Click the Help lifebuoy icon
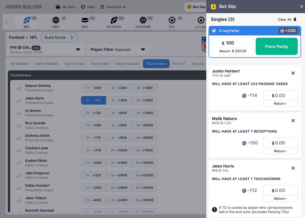This screenshot has height=218, width=305. (83, 7)
